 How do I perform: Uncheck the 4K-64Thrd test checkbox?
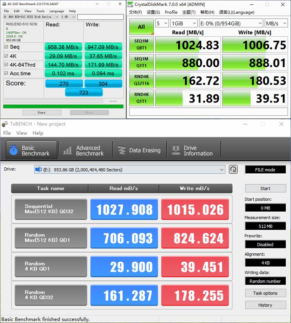click(x=6, y=64)
